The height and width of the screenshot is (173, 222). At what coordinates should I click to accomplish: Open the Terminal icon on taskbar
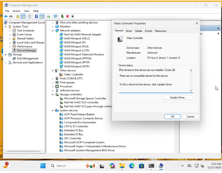click(151, 166)
